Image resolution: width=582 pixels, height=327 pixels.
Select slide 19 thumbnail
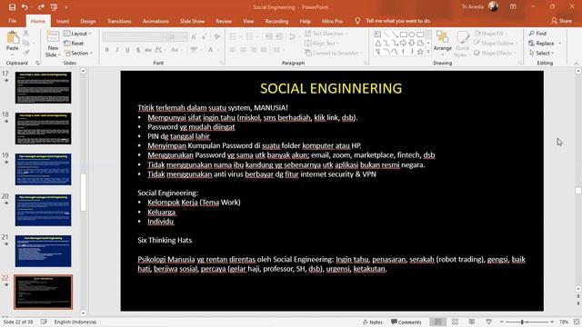(x=44, y=169)
